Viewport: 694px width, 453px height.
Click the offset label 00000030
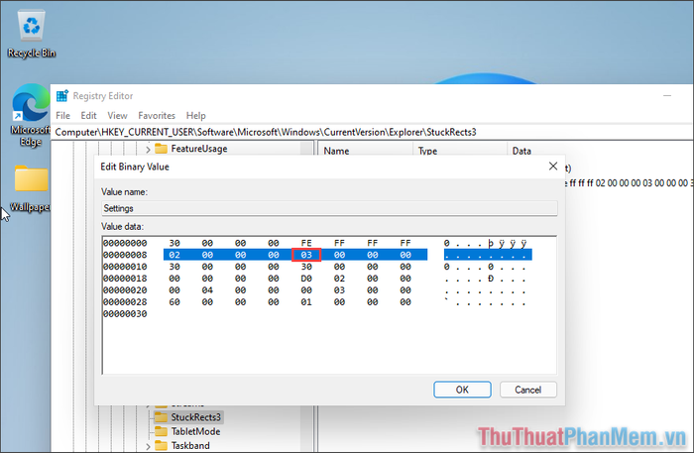click(x=125, y=313)
